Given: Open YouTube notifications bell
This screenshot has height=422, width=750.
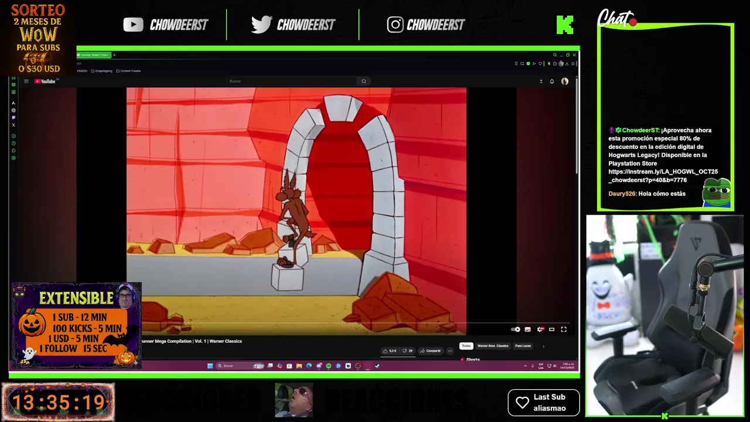Looking at the screenshot, I should click(x=552, y=81).
